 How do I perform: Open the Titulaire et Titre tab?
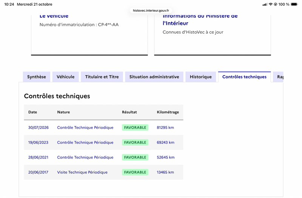(x=102, y=77)
